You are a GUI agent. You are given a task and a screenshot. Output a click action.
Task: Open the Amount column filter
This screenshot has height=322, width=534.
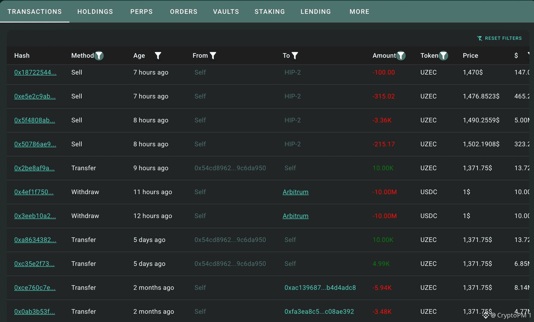coord(401,56)
